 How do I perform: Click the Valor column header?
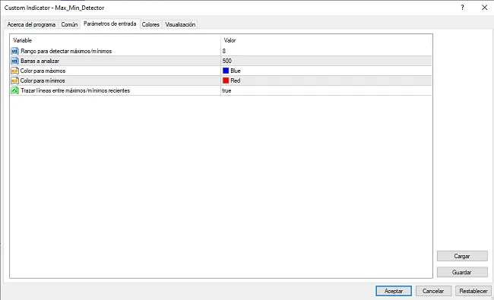point(230,40)
